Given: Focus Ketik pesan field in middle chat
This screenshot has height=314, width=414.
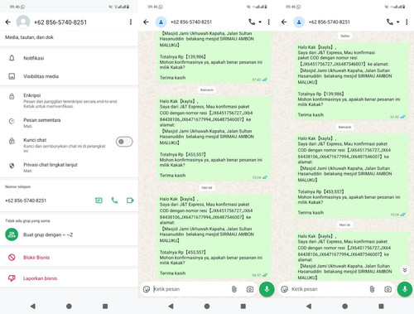Looking at the screenshot, I should (x=191, y=289).
